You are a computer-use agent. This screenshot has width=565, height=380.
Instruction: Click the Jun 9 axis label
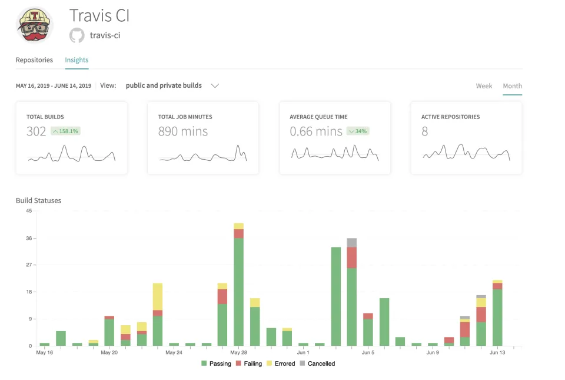pyautogui.click(x=433, y=352)
